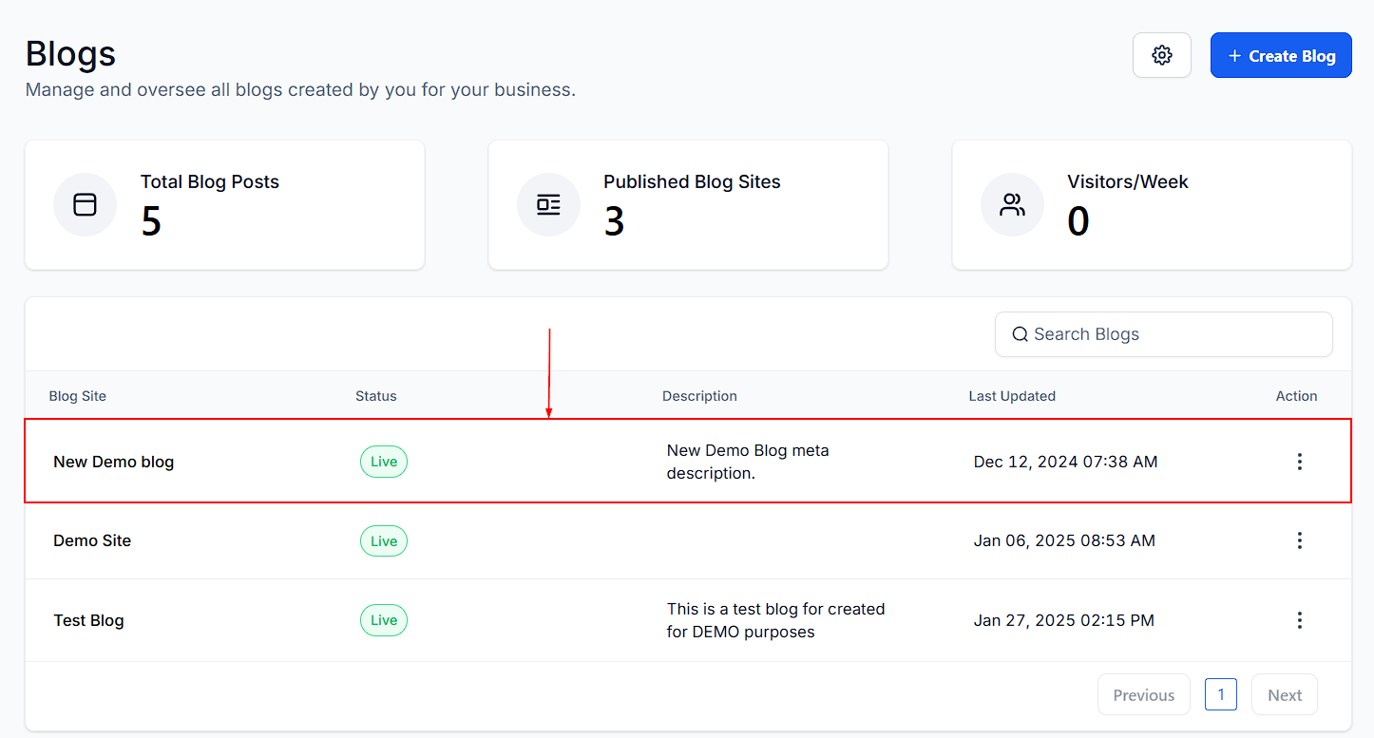This screenshot has width=1374, height=738.
Task: Click Live status badge of New Demo blog
Action: 384,462
